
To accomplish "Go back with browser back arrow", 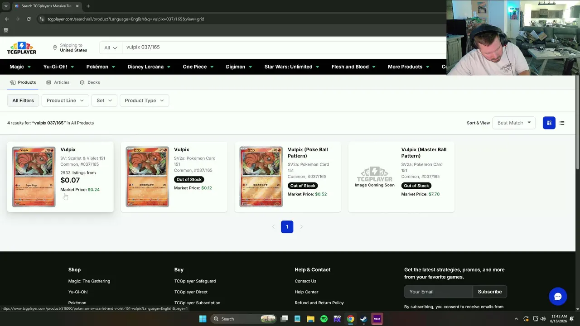I will (x=7, y=19).
